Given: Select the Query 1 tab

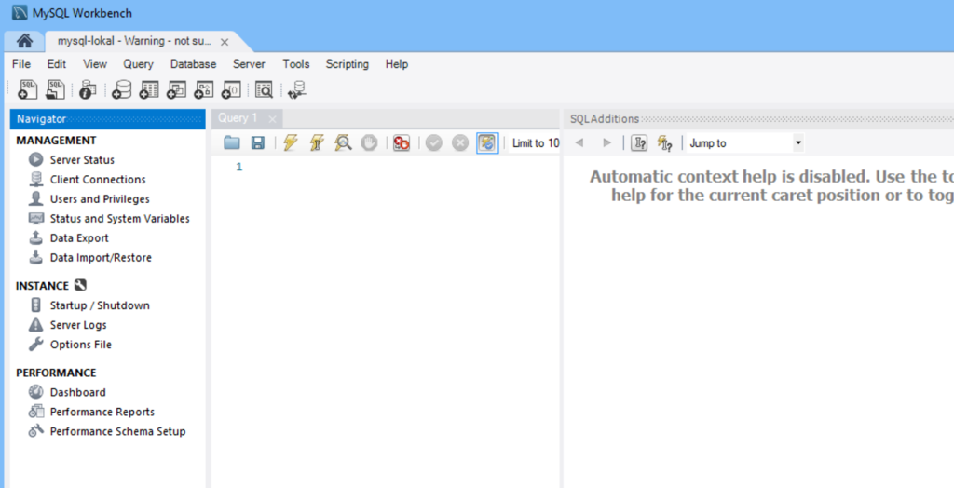Looking at the screenshot, I should coord(238,118).
